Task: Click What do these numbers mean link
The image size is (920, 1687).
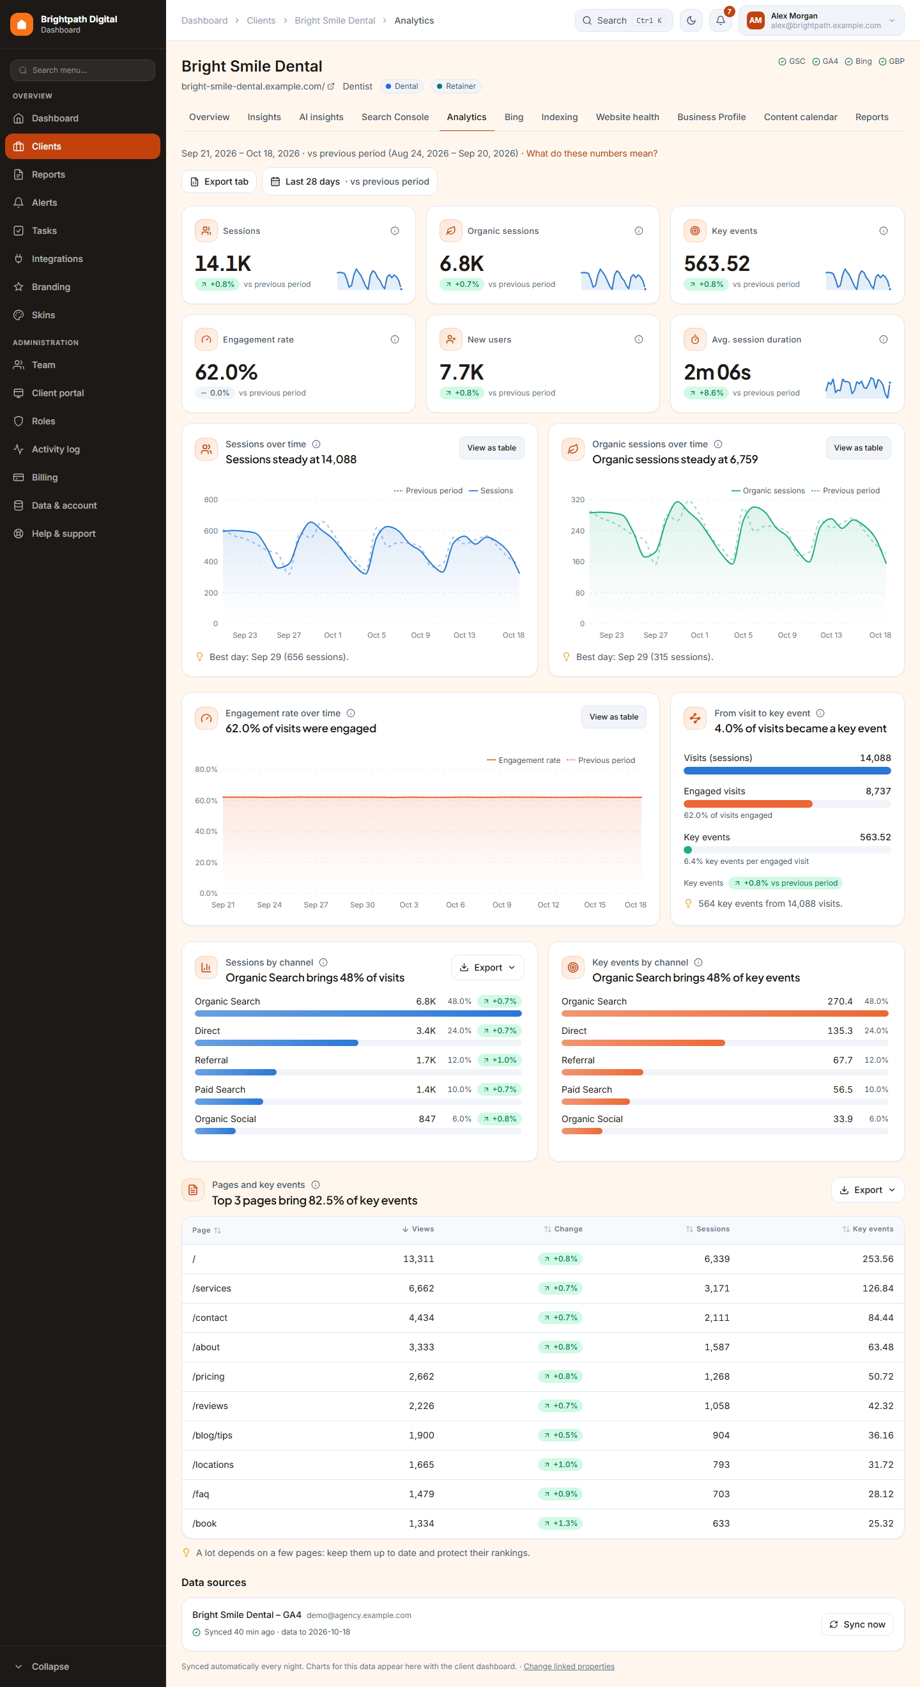Action: coord(591,153)
